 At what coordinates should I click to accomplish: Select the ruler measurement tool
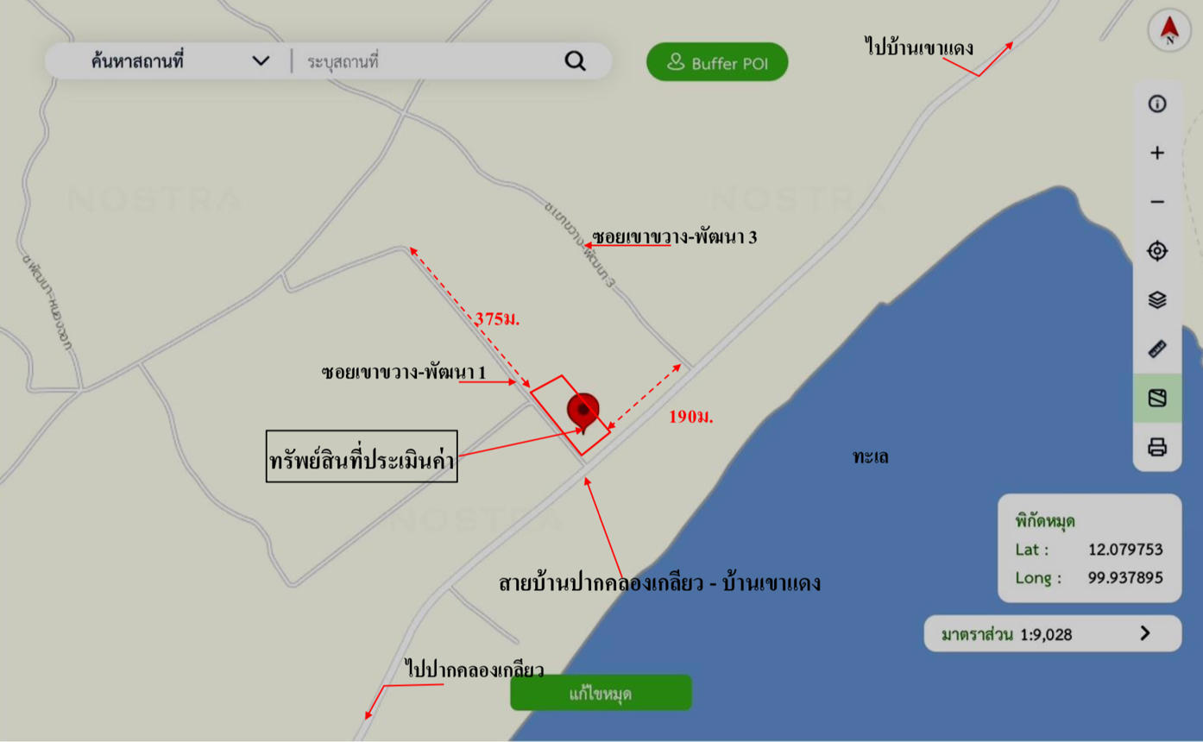click(1157, 349)
